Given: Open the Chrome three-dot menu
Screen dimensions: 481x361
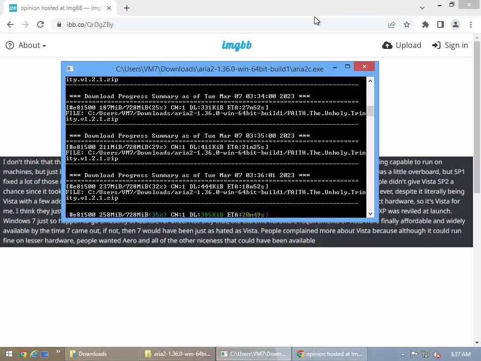Looking at the screenshot, I should (x=471, y=24).
